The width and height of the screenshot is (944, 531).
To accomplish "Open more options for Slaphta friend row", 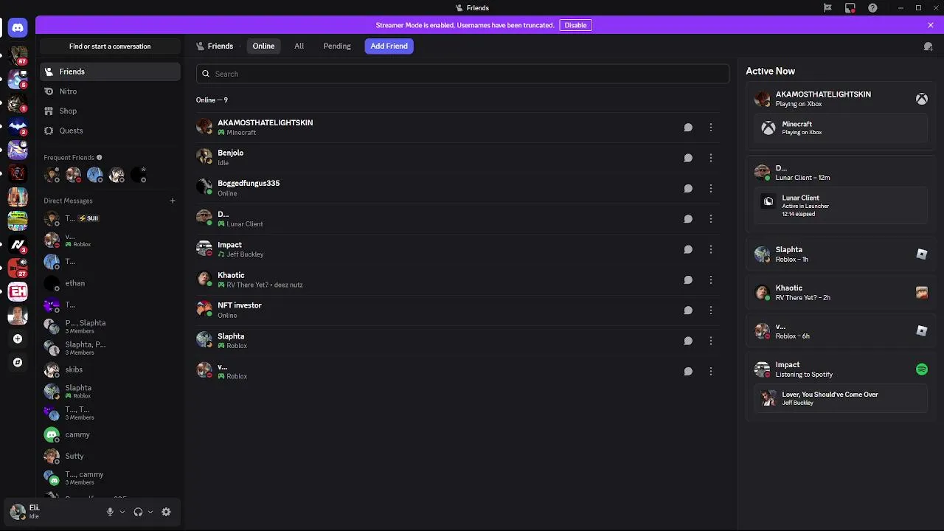I will click(x=711, y=341).
